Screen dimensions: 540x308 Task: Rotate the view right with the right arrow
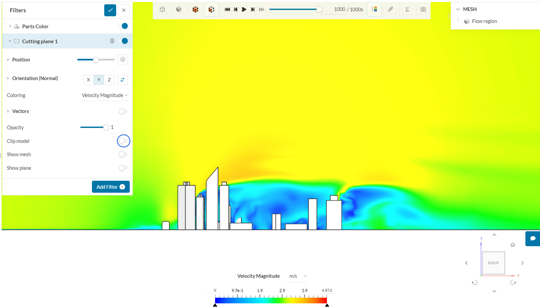(x=522, y=263)
